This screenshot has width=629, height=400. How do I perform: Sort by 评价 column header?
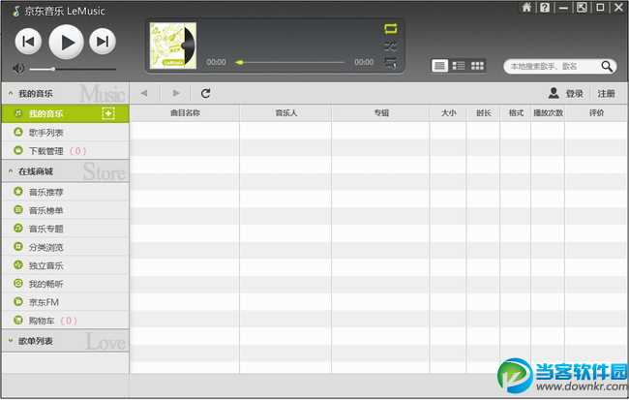tap(596, 113)
